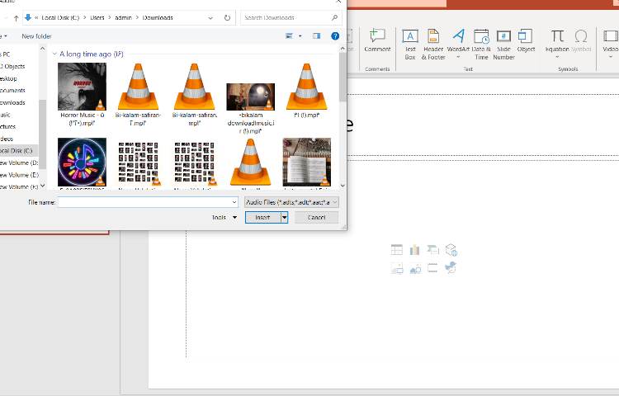
Task: Select Pictures in navigation pane
Action: [x=8, y=126]
